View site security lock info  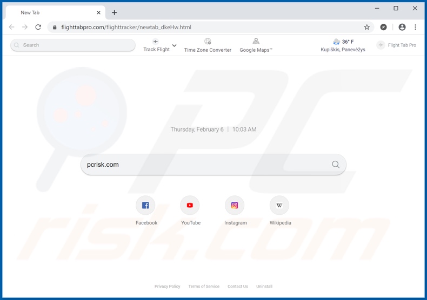tap(55, 27)
